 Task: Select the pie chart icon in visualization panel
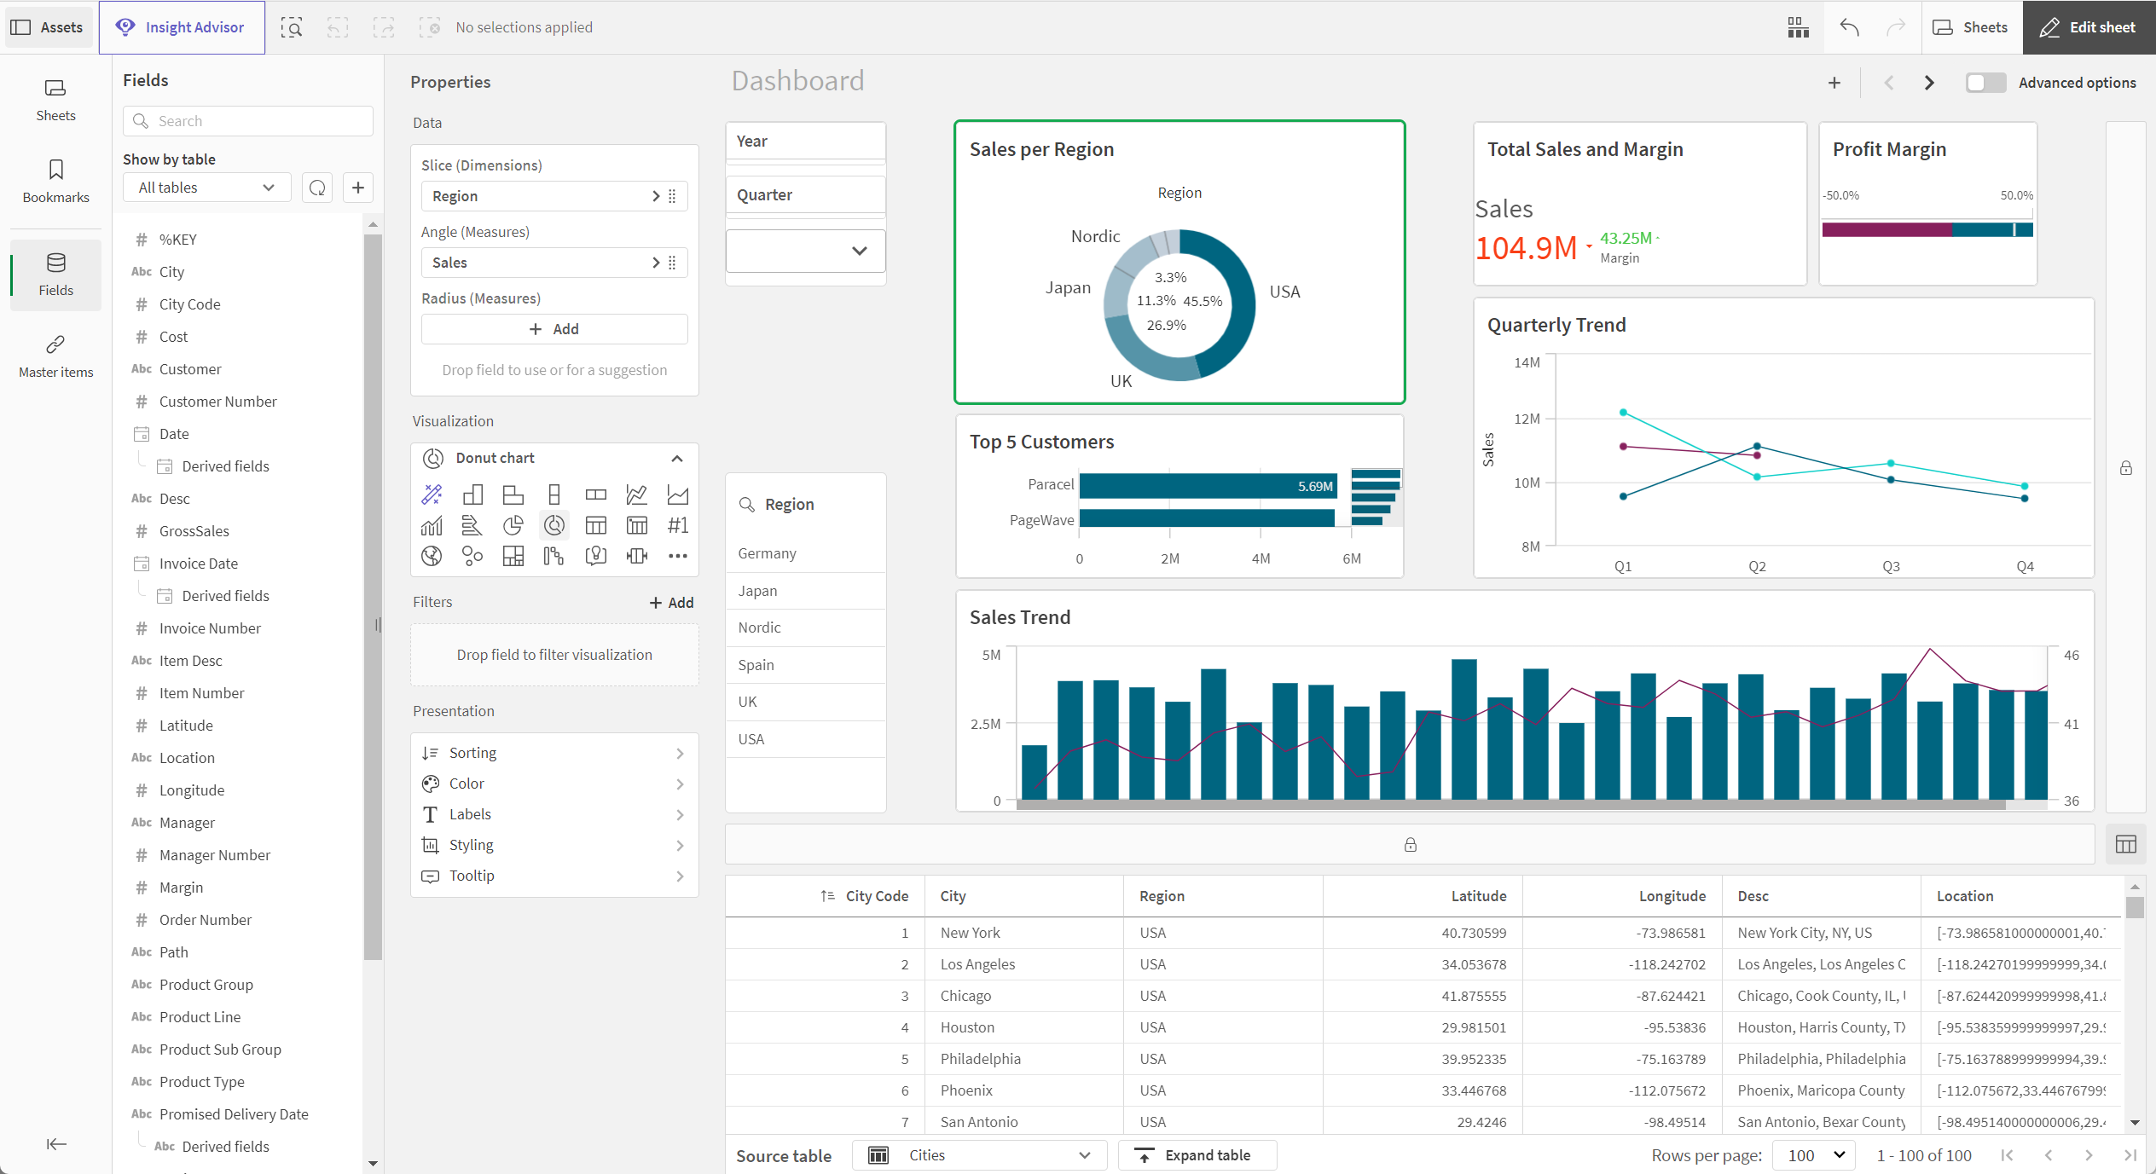tap(513, 525)
